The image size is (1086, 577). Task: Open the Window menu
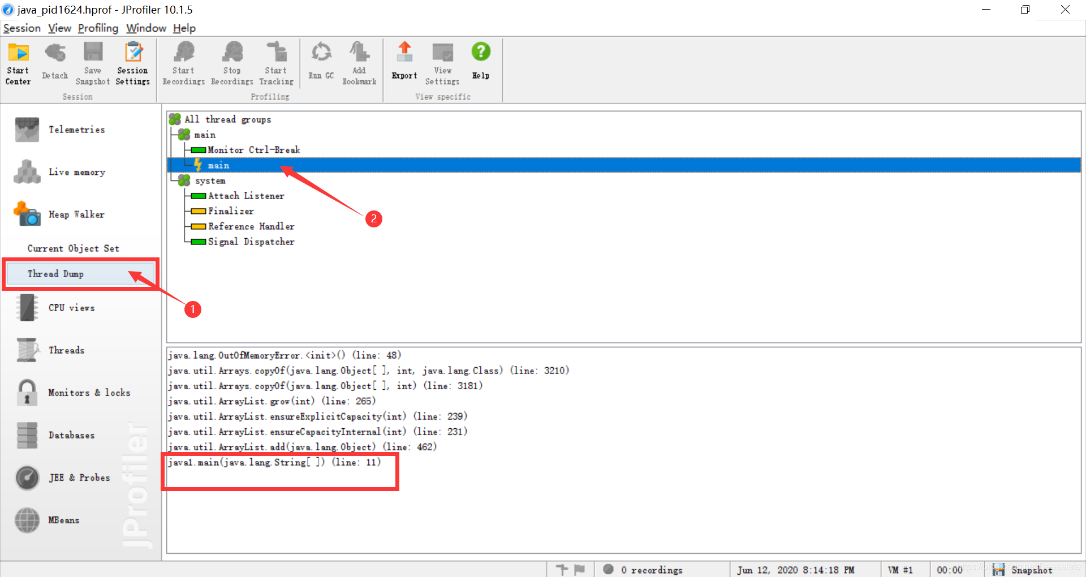pos(146,28)
